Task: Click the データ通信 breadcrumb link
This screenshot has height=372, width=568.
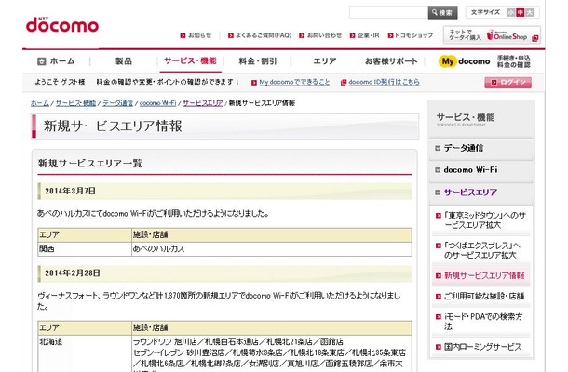Action: pyautogui.click(x=117, y=103)
